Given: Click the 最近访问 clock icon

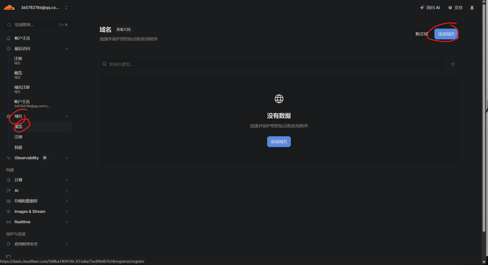Looking at the screenshot, I should (x=9, y=49).
